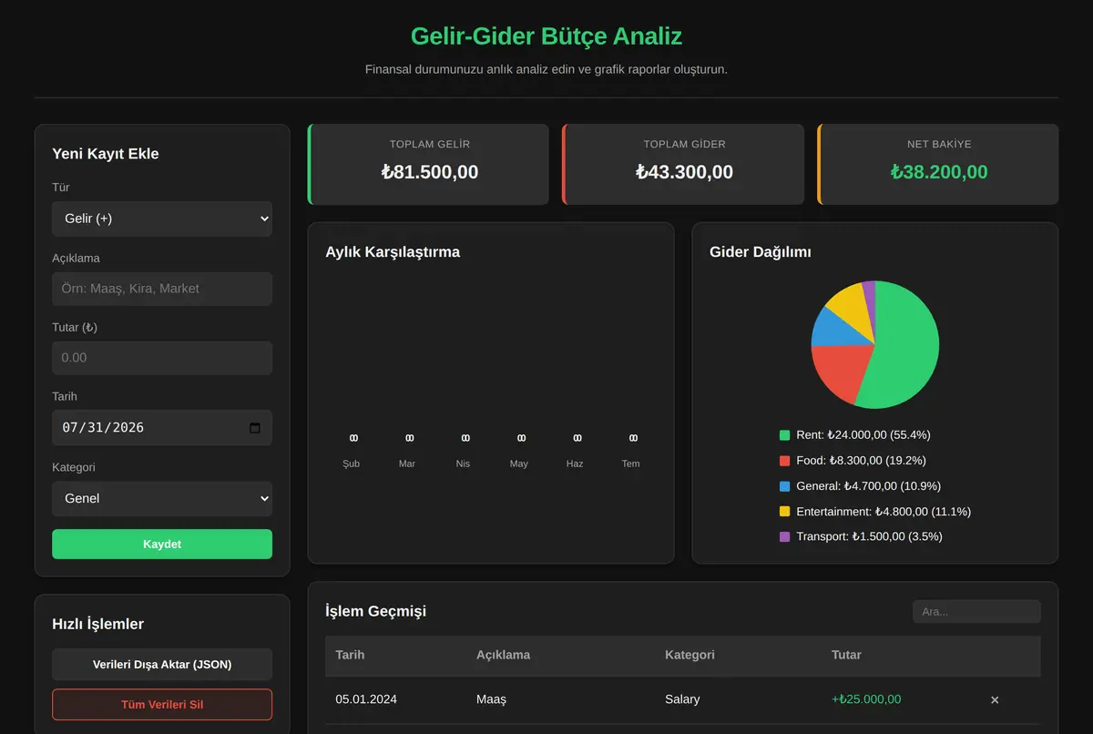Click the Net Bakiye card
This screenshot has height=734, width=1093.
[938, 164]
